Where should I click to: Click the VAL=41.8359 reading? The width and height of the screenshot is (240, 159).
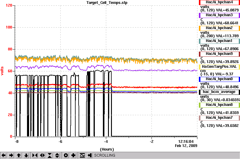point(227,113)
